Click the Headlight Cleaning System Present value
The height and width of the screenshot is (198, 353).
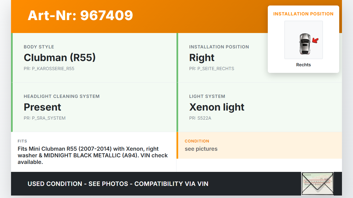(x=42, y=107)
